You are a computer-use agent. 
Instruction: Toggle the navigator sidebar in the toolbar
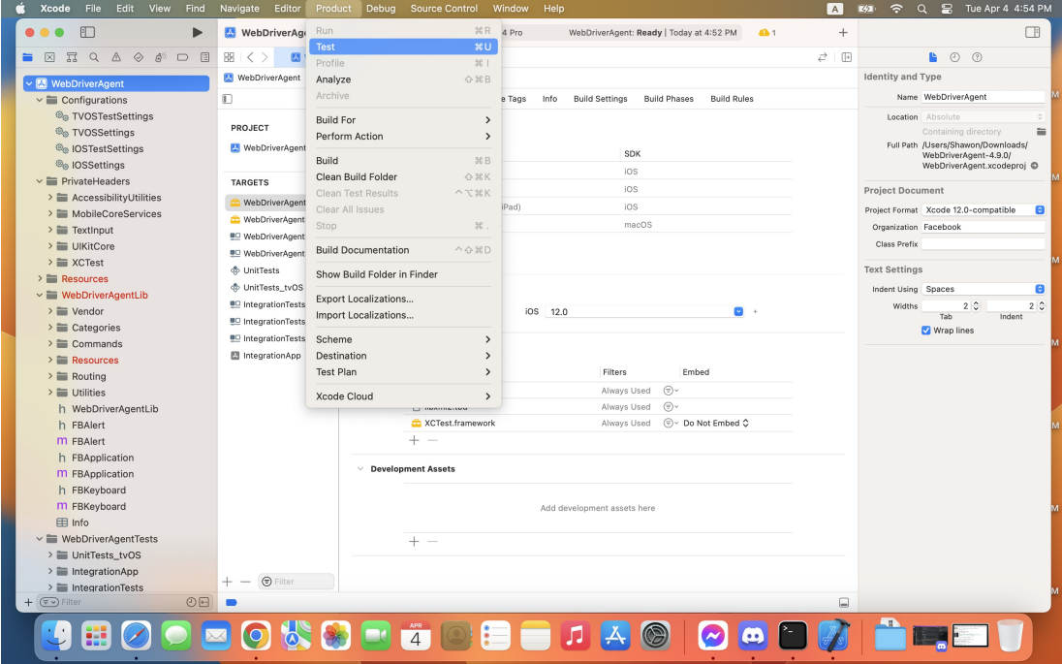[87, 33]
